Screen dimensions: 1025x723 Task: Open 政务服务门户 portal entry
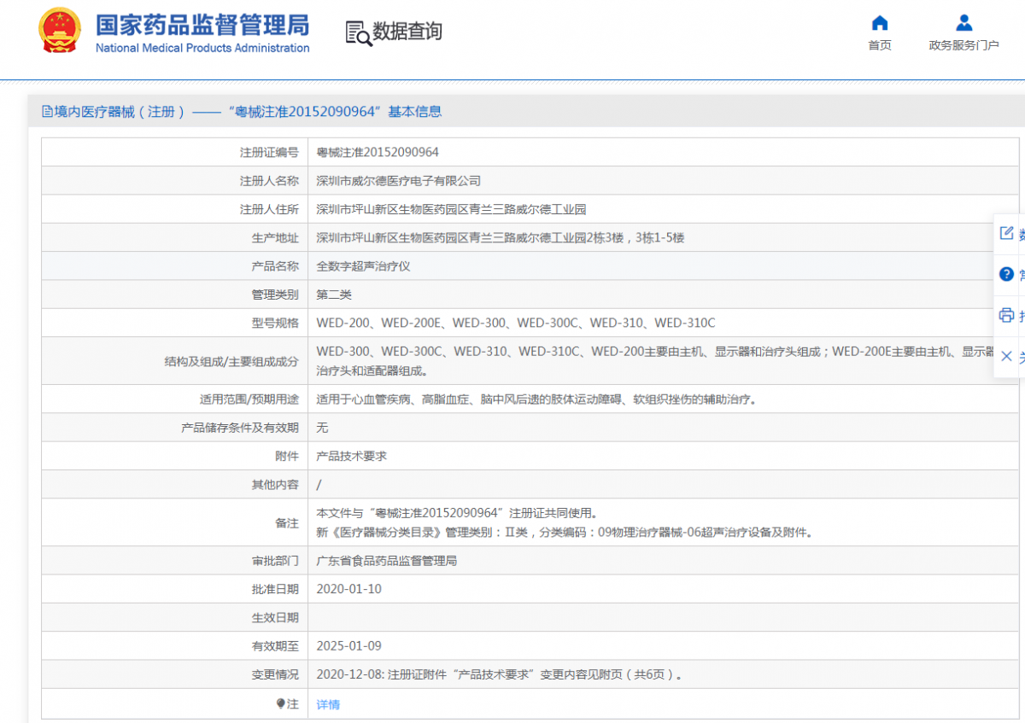click(963, 46)
